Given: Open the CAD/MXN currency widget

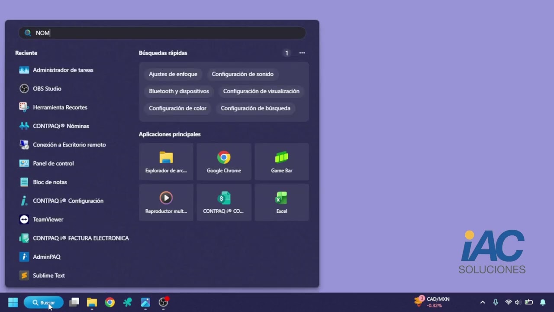Looking at the screenshot, I should tap(432, 302).
